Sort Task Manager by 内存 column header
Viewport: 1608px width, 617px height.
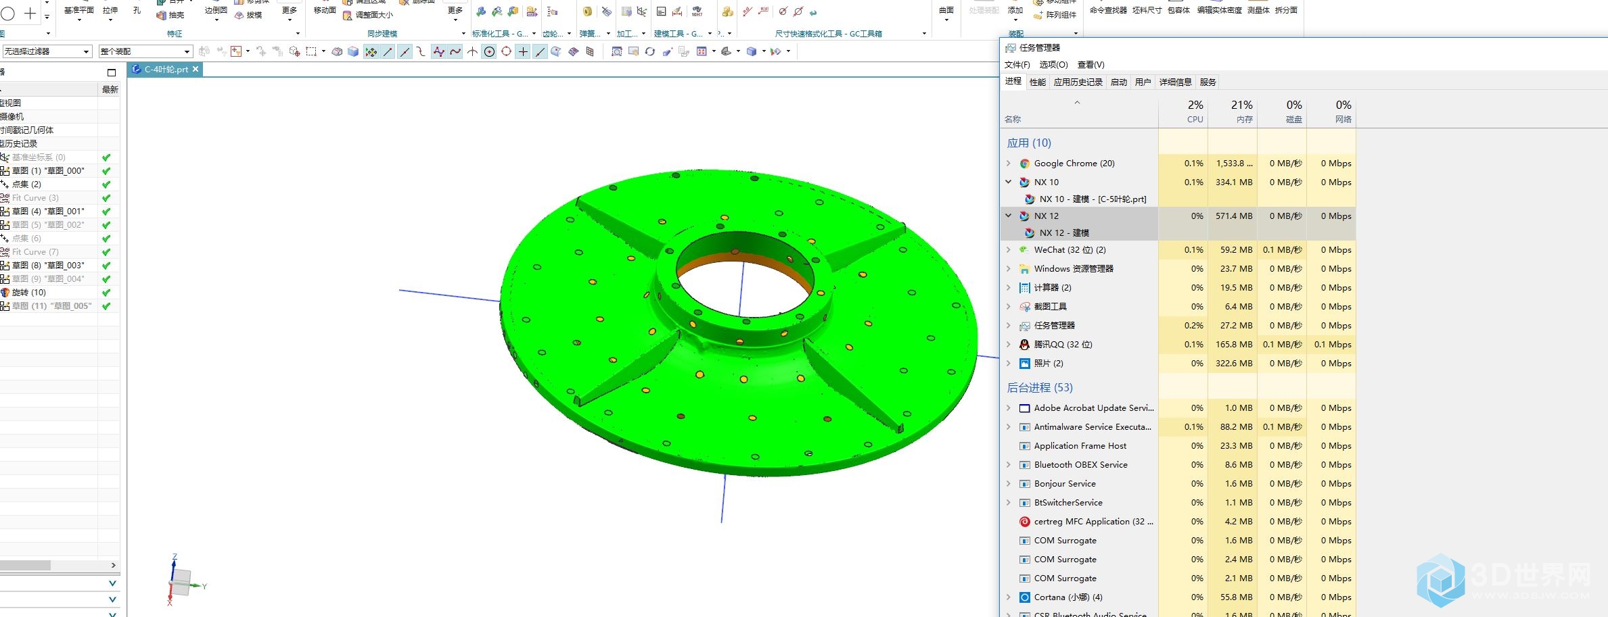[1233, 112]
